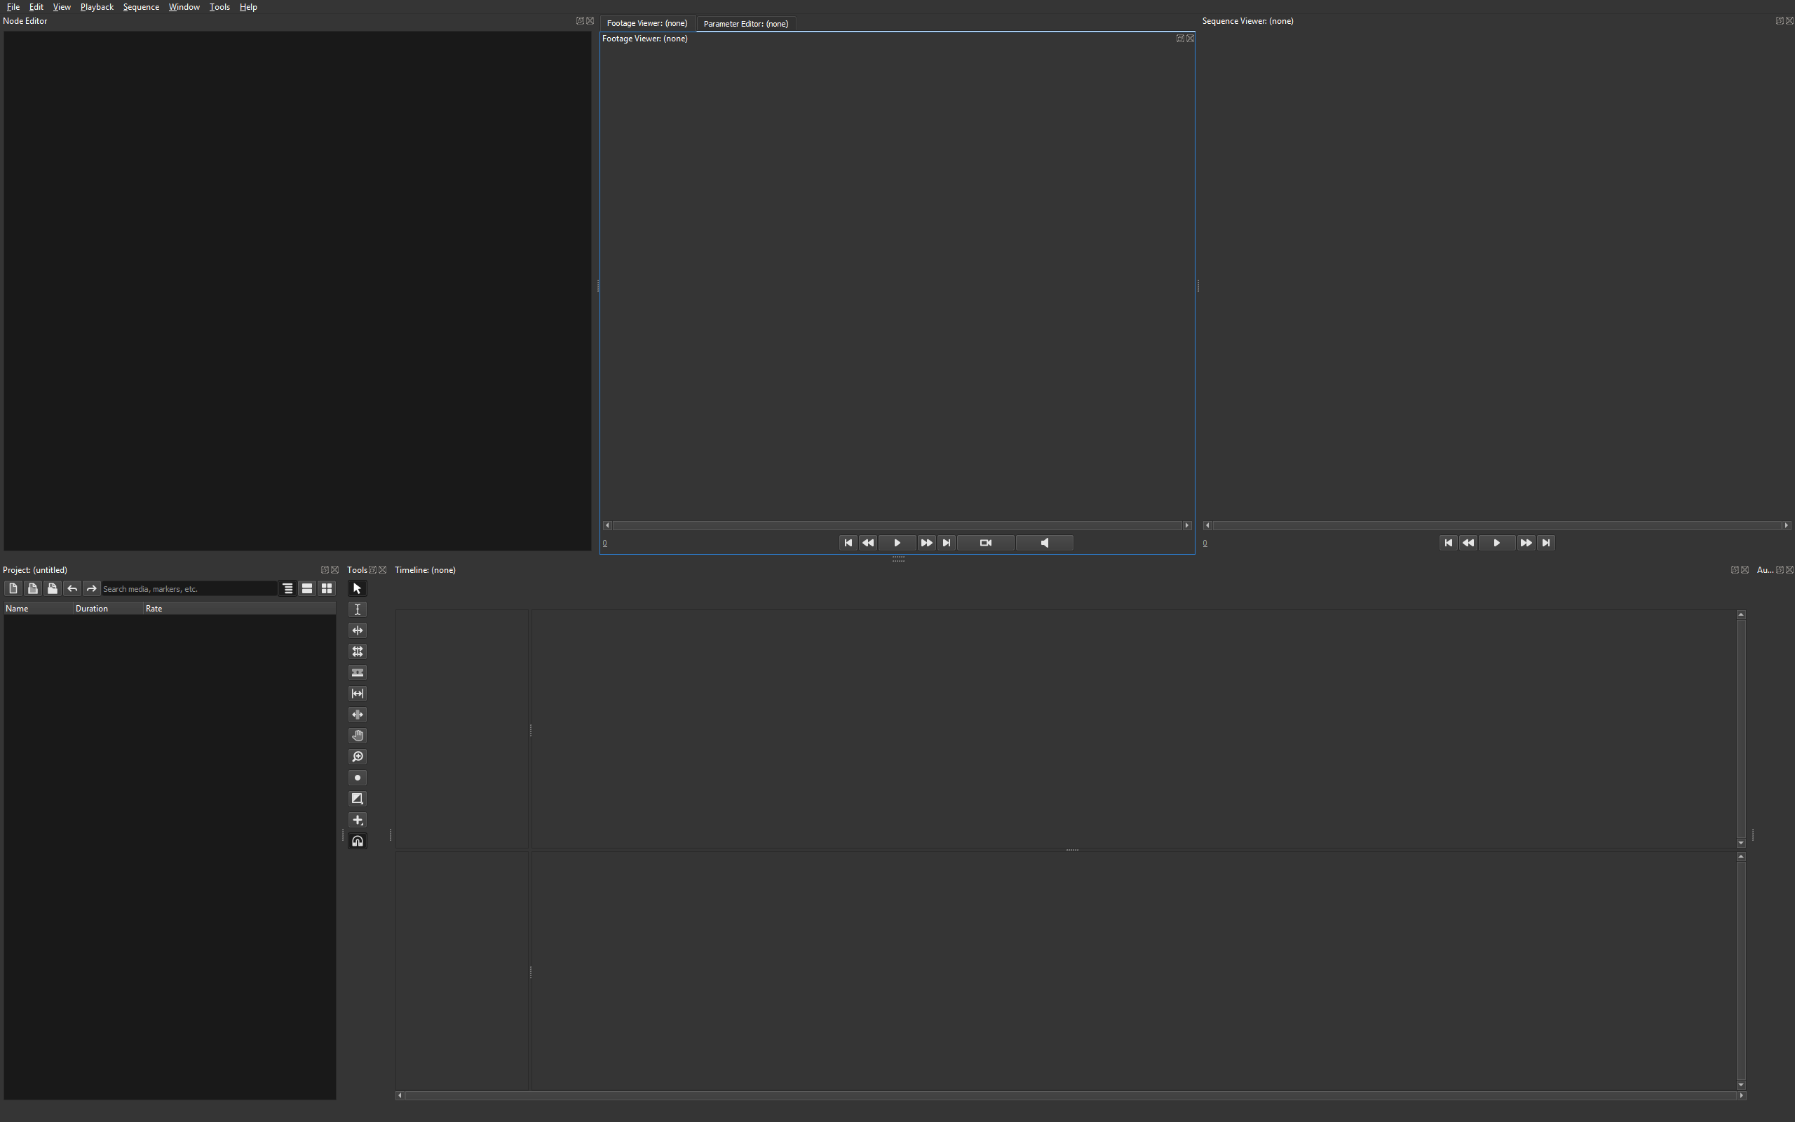Image resolution: width=1795 pixels, height=1122 pixels.
Task: Click the Search media, markers field
Action: (x=189, y=588)
